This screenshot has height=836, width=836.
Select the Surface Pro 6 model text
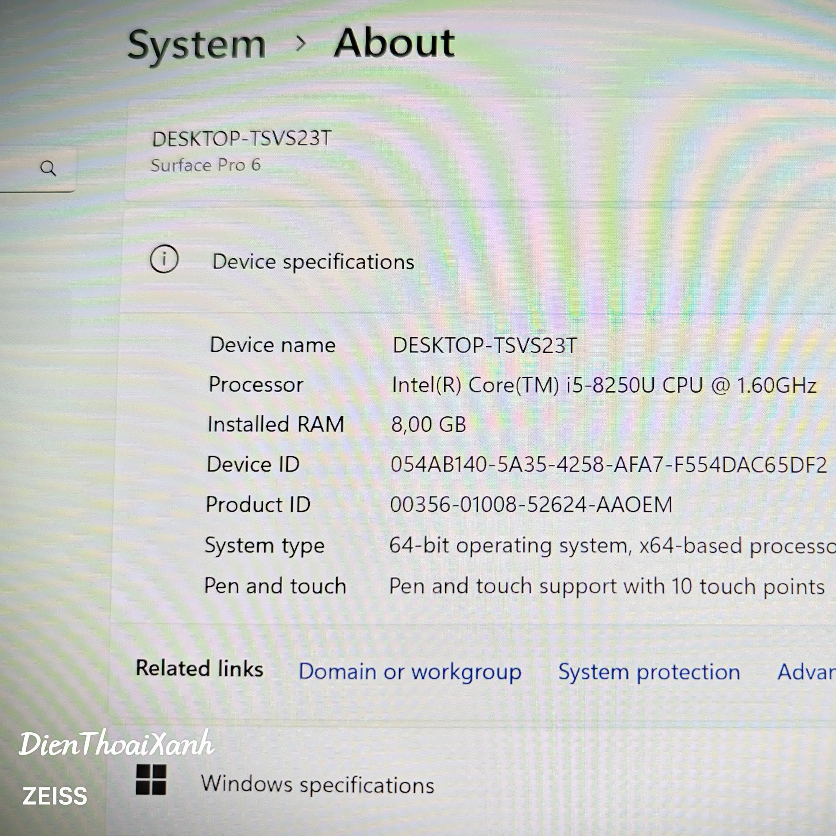tap(206, 165)
